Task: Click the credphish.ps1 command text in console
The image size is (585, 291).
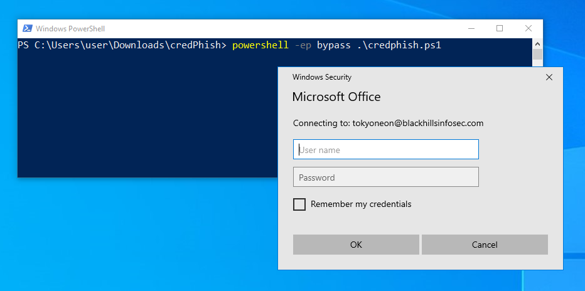Action: pyautogui.click(x=405, y=46)
